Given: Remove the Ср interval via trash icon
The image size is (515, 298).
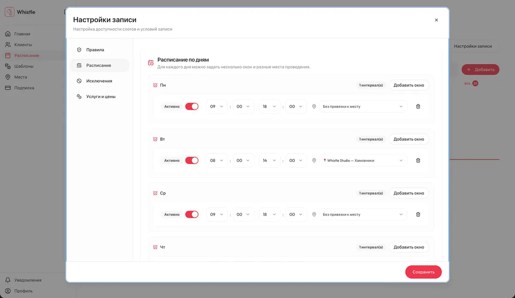Looking at the screenshot, I should point(418,215).
